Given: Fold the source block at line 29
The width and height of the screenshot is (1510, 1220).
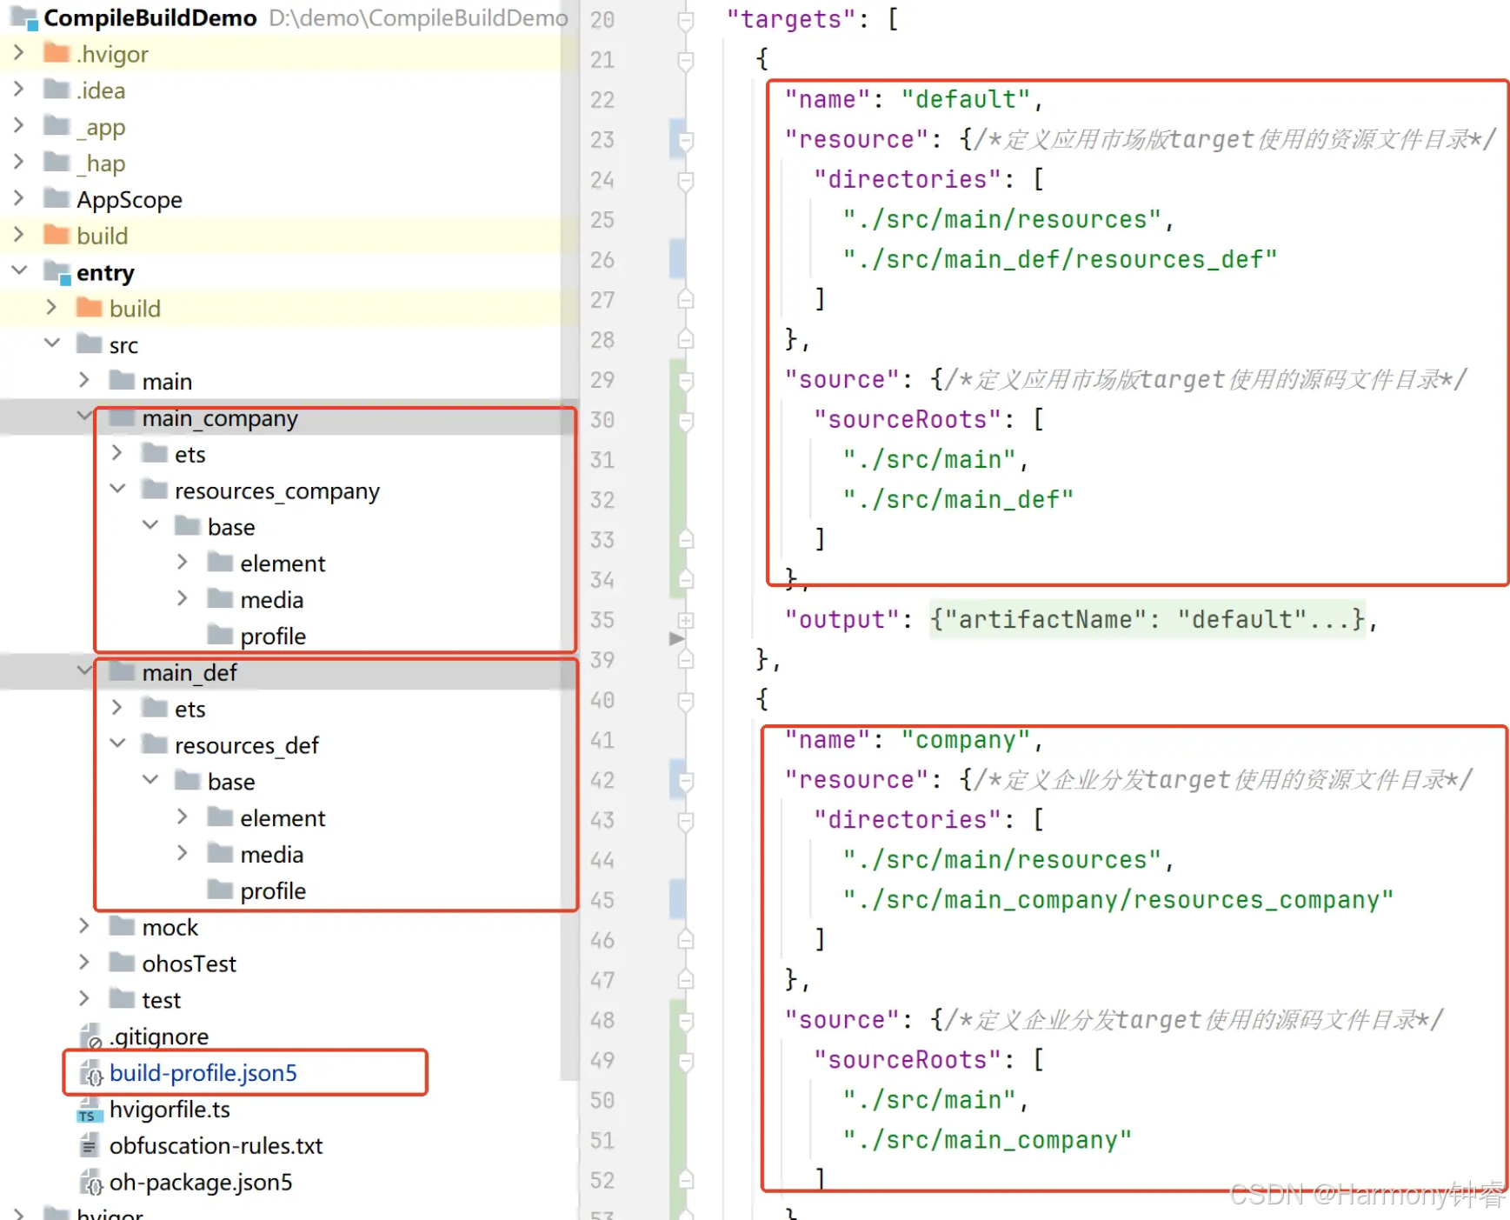Looking at the screenshot, I should tap(685, 380).
